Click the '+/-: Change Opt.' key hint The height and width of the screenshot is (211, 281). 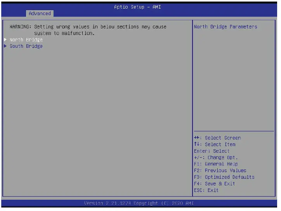tap(216, 157)
